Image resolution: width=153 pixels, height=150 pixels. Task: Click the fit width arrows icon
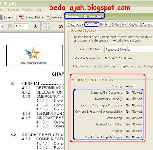[x=2, y=26]
